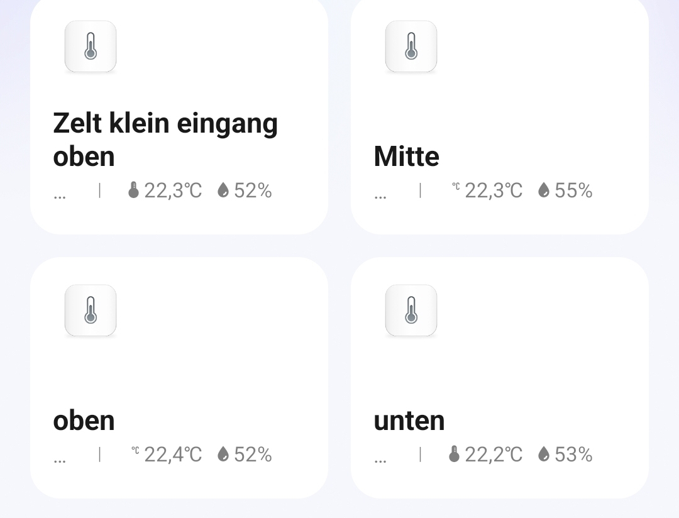Viewport: 679px width, 518px height.
Task: Tap thermometer device icon on Zelt klein eingang oben card
Action: (91, 47)
